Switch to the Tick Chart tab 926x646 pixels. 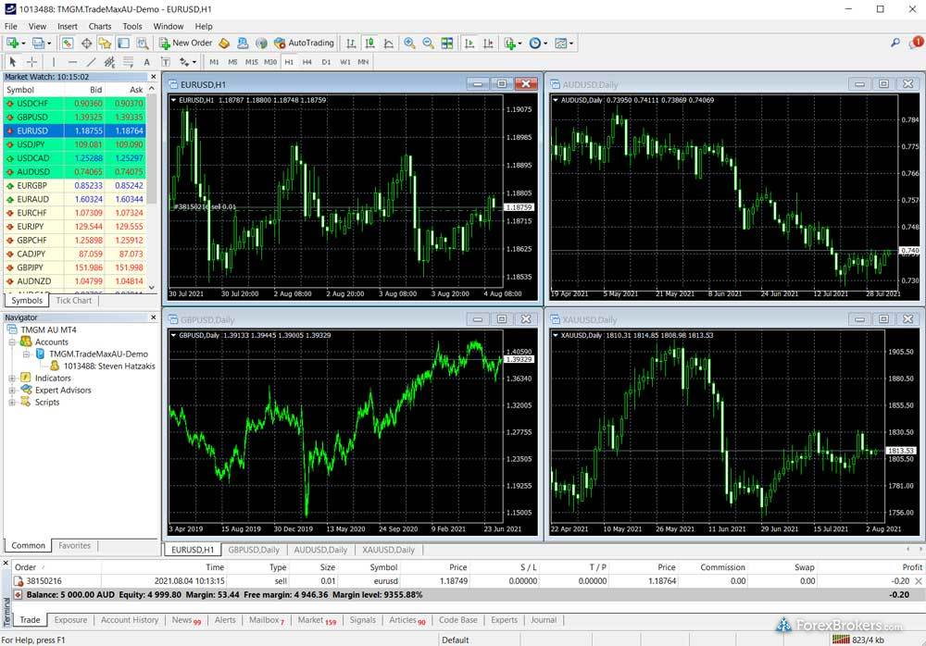73,300
